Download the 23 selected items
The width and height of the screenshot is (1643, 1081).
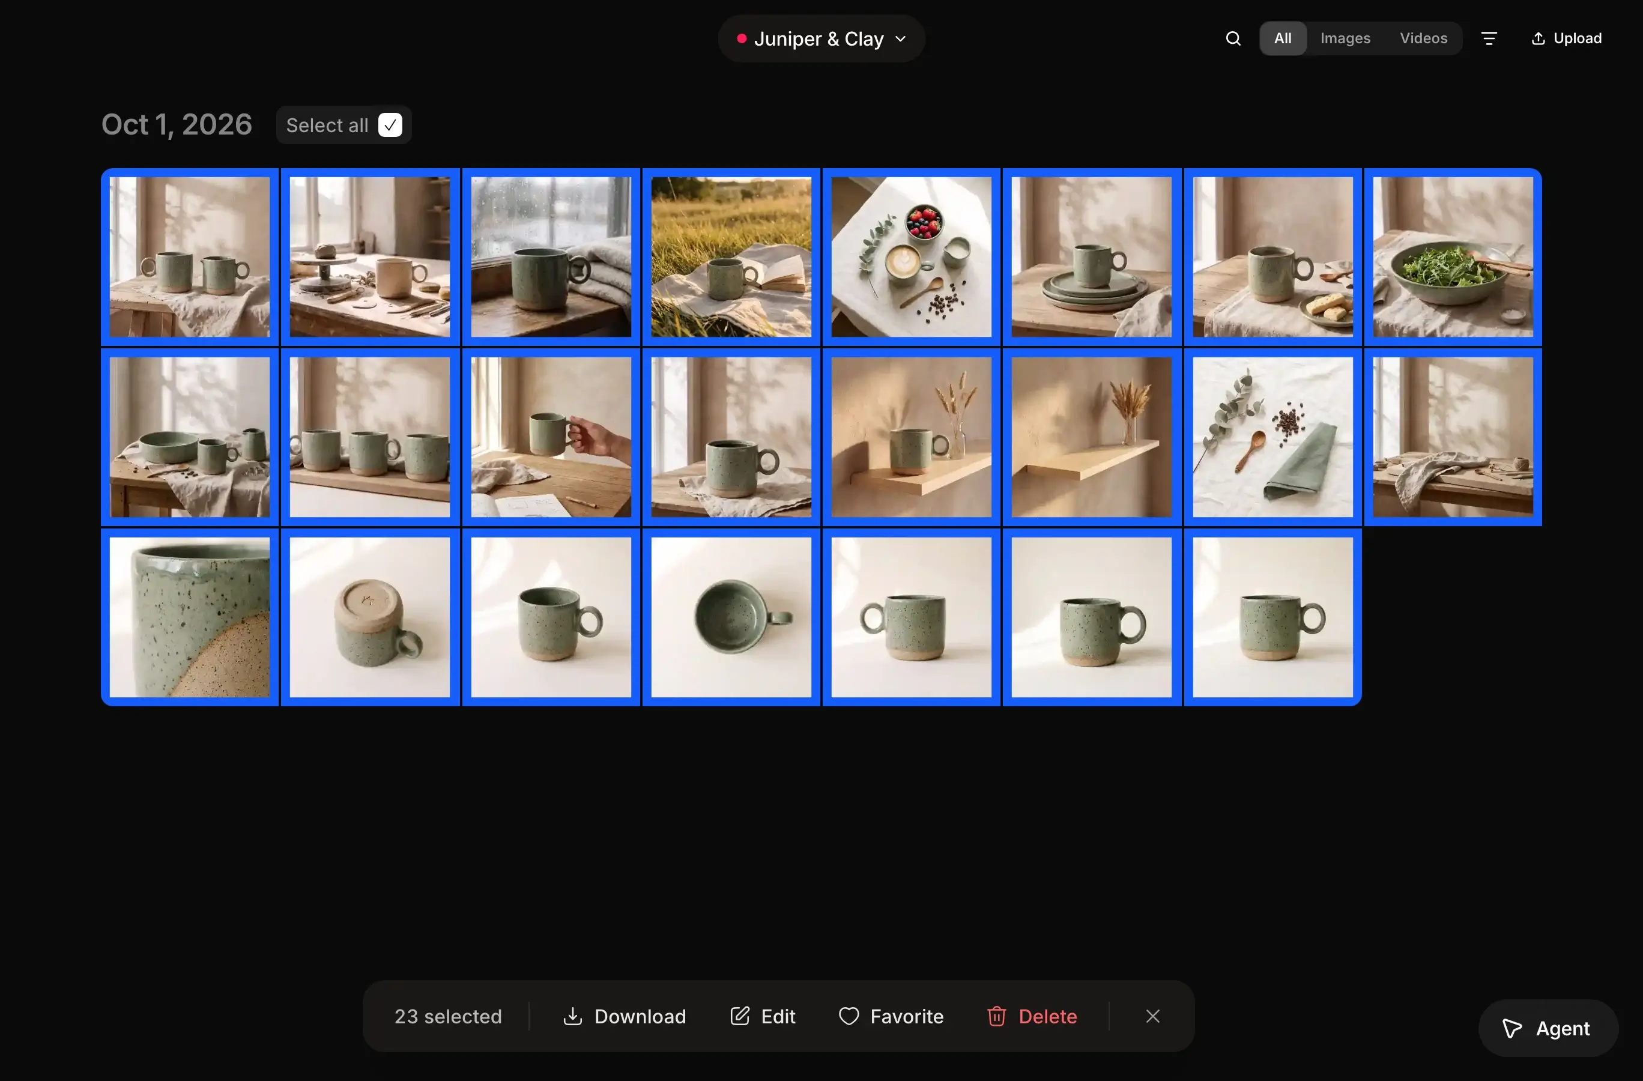tap(625, 1016)
